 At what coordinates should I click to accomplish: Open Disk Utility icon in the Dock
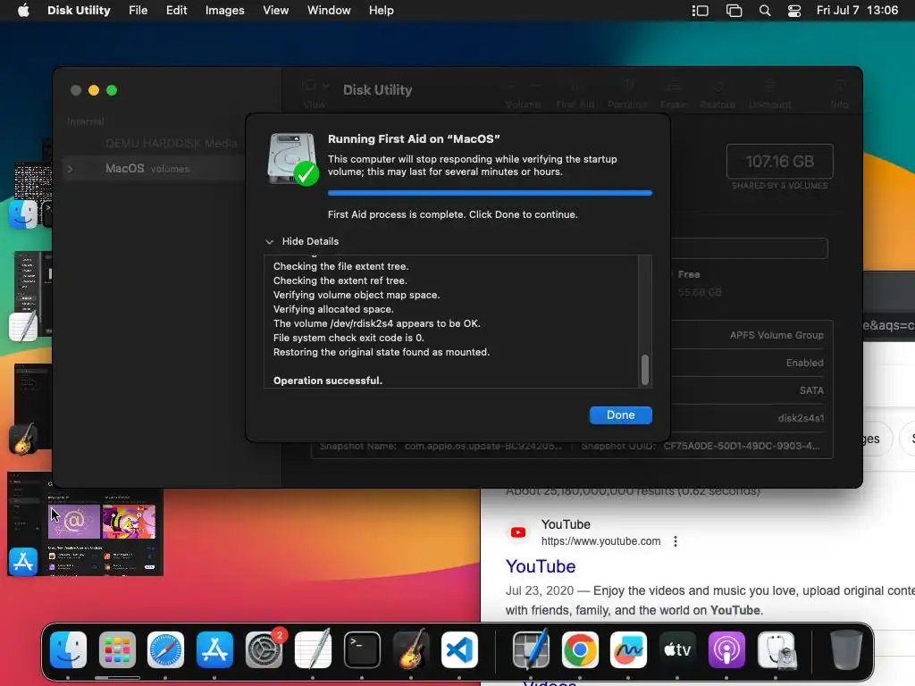pos(776,650)
